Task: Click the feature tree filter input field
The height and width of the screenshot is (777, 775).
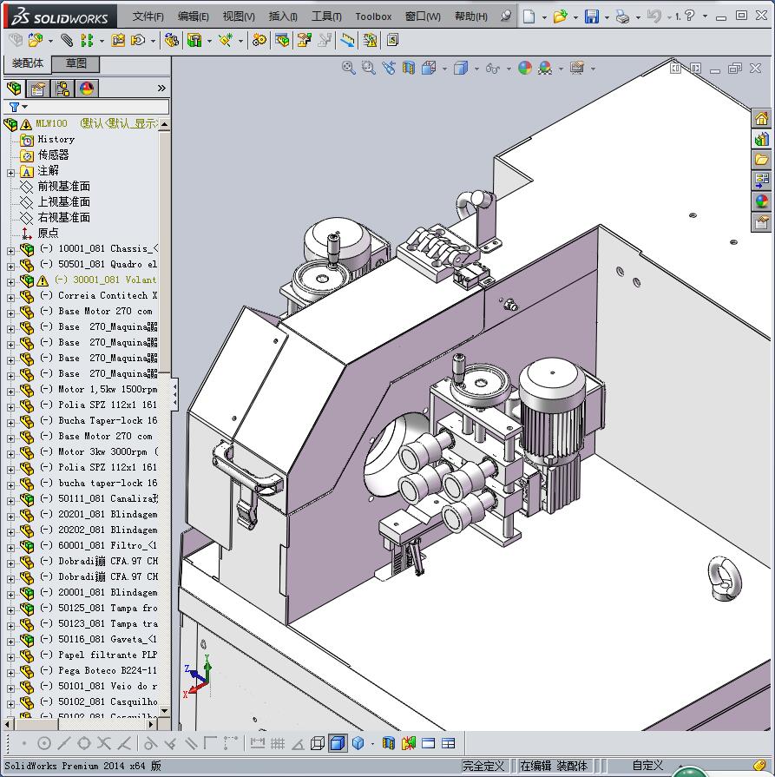Action: (x=98, y=107)
